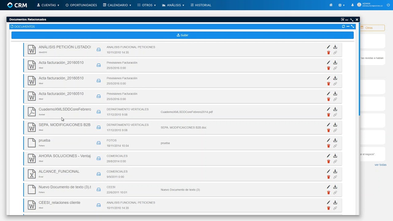Viewport: 393px width, 221px height.
Task: Click the FOTOS category text
Action: click(x=111, y=141)
